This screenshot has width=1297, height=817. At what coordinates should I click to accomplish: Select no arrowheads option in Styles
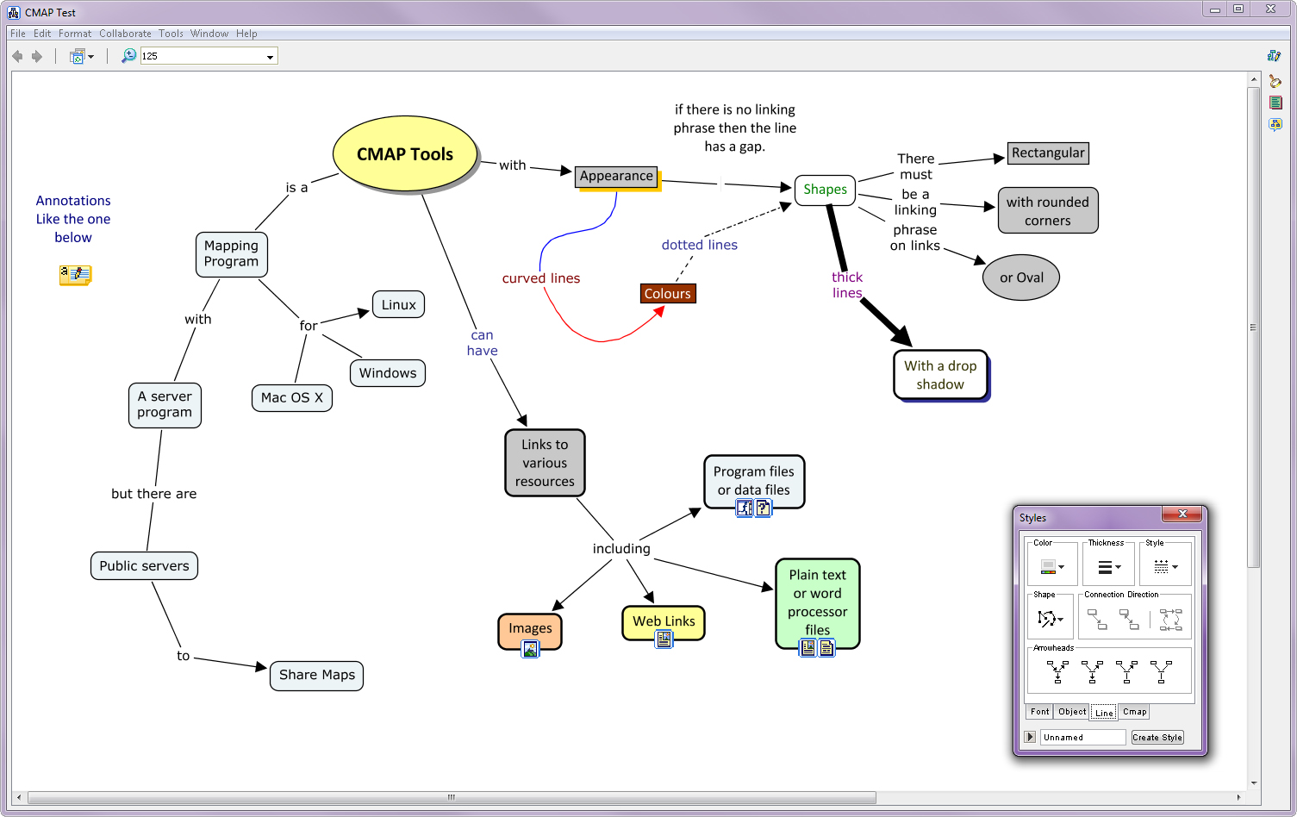pyautogui.click(x=1161, y=671)
